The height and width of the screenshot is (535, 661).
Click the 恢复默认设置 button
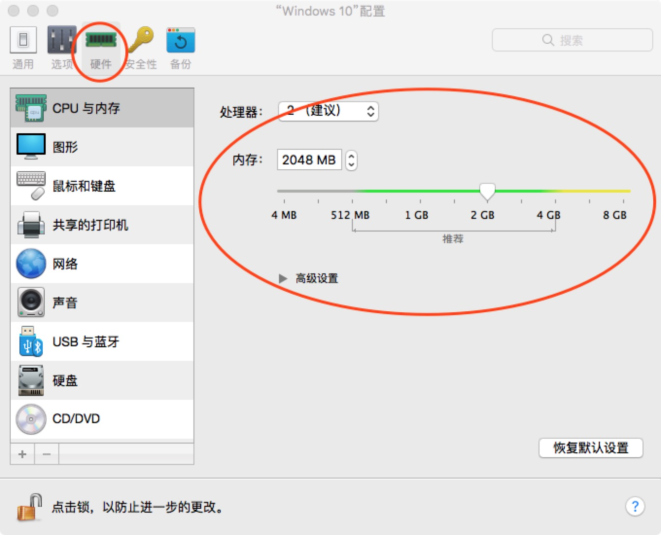point(591,448)
